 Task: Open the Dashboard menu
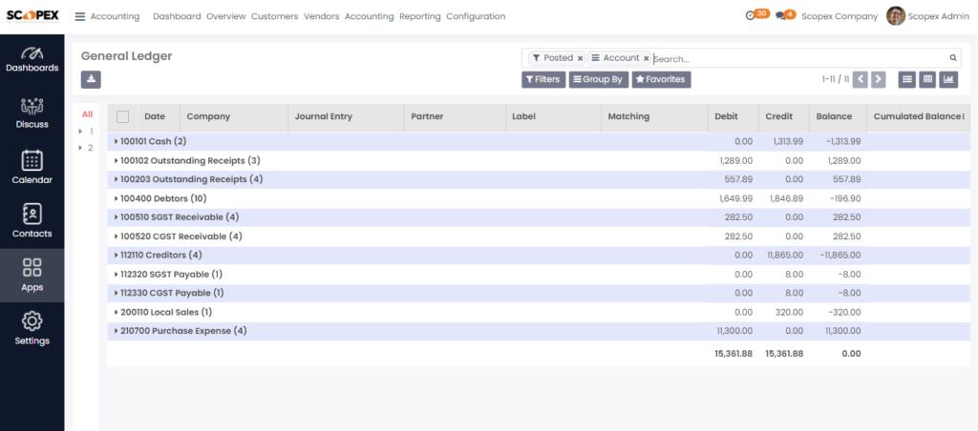(177, 17)
